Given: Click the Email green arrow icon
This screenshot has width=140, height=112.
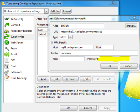Looking at the screenshot, I should pyautogui.click(x=7, y=54).
